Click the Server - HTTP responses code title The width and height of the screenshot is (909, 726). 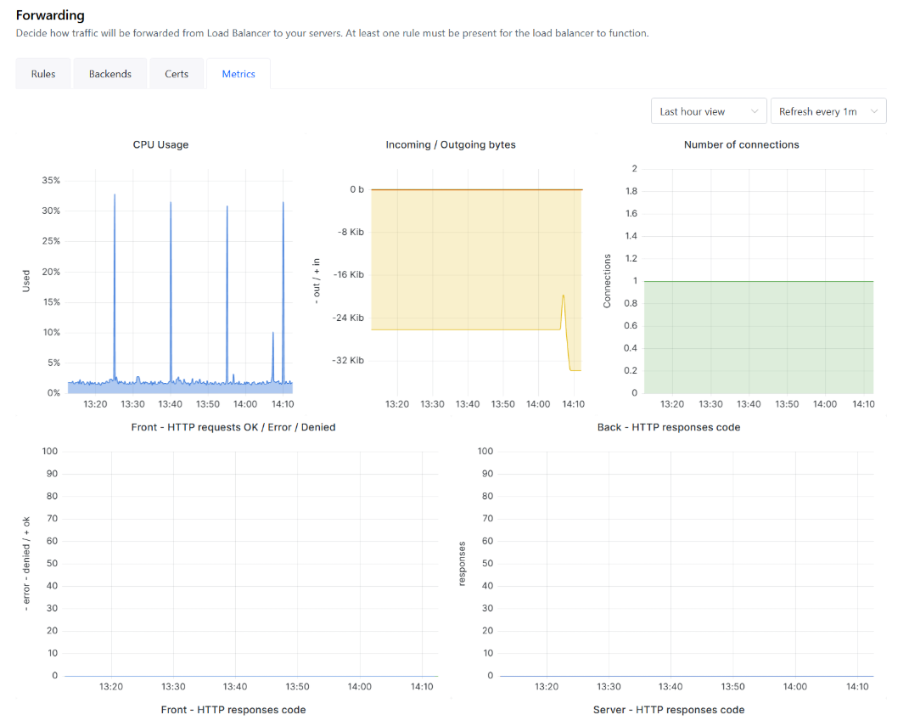(x=669, y=709)
